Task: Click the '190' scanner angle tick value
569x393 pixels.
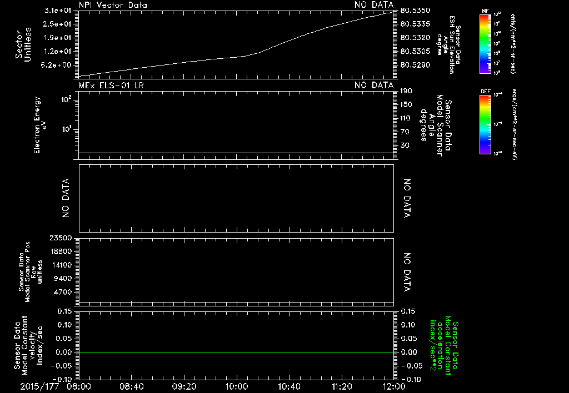Action: (406, 90)
